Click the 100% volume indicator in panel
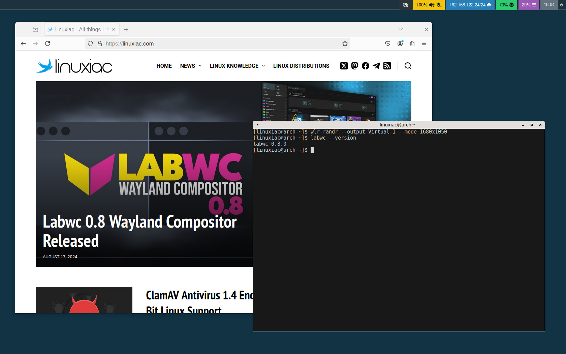The height and width of the screenshot is (354, 566). pos(426,5)
